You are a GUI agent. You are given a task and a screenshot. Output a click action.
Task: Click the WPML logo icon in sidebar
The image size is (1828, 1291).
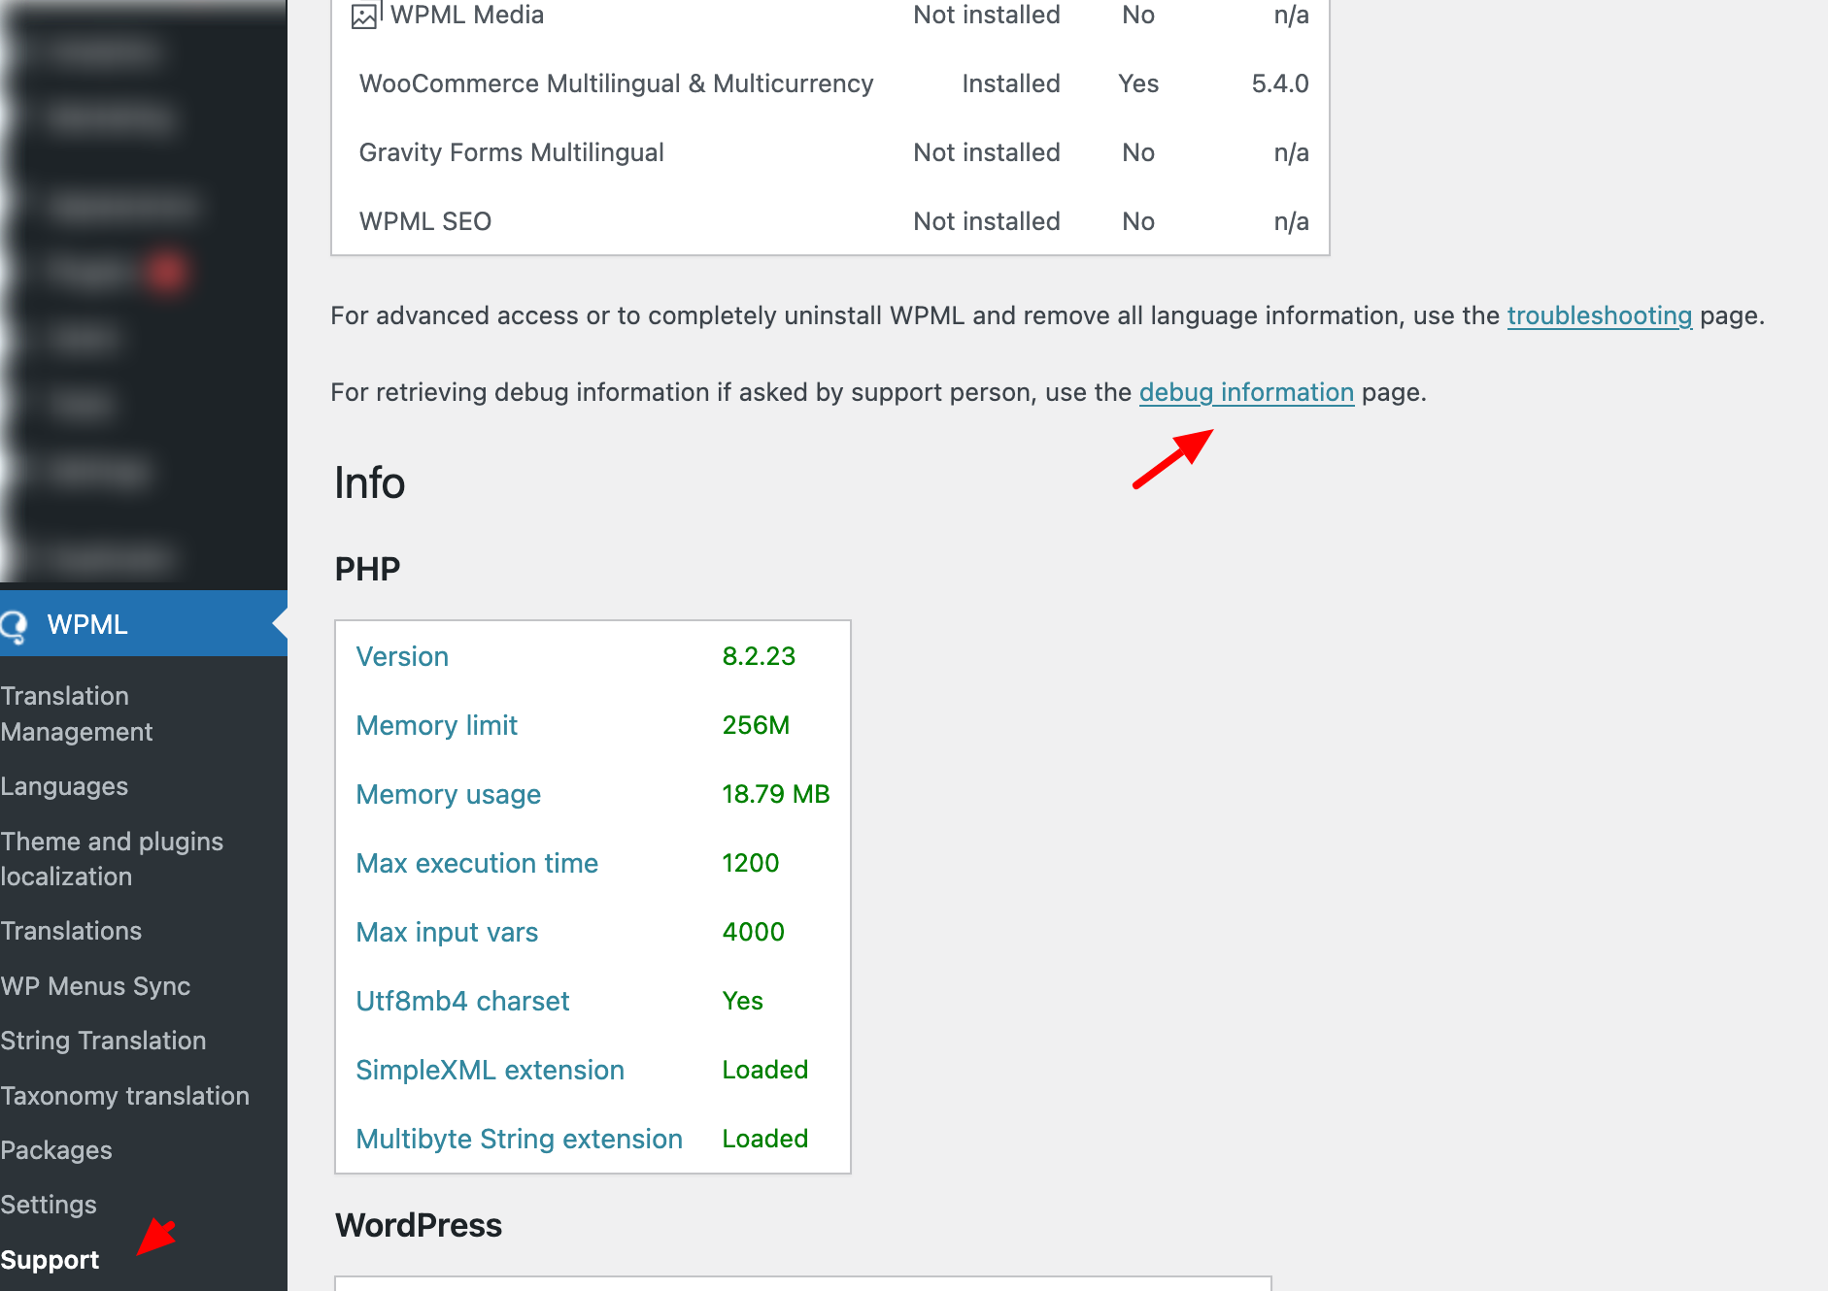(14, 625)
